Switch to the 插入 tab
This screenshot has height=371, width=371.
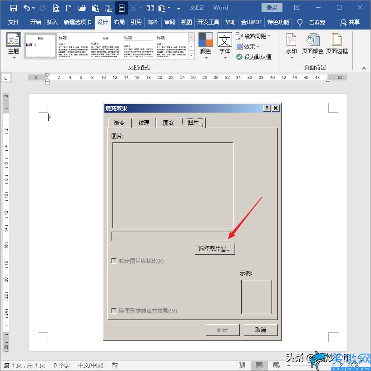point(53,22)
